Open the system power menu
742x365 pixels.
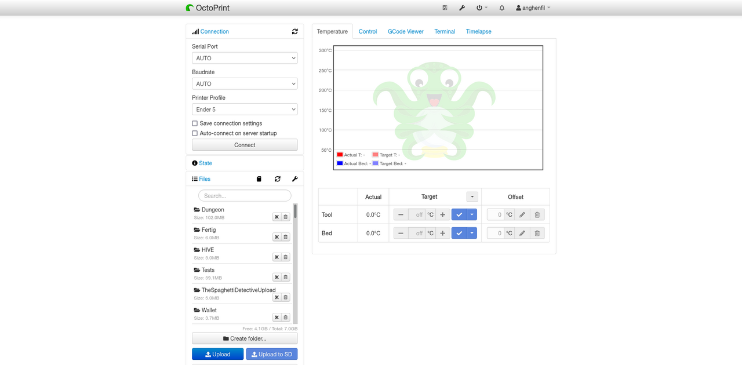[482, 8]
